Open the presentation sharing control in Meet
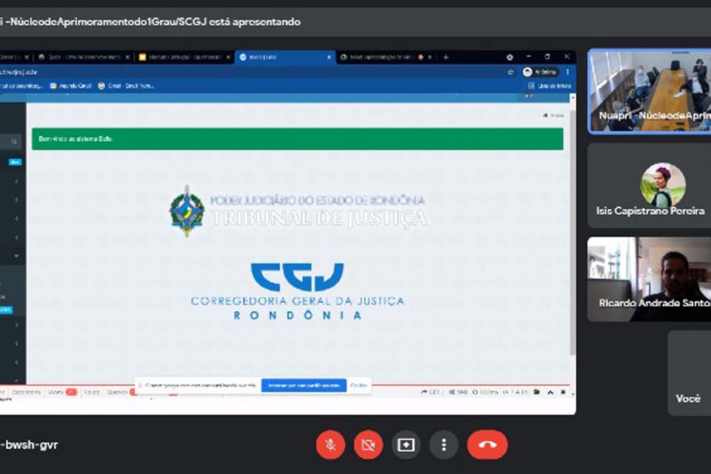Viewport: 711px width, 474px height. (x=406, y=444)
